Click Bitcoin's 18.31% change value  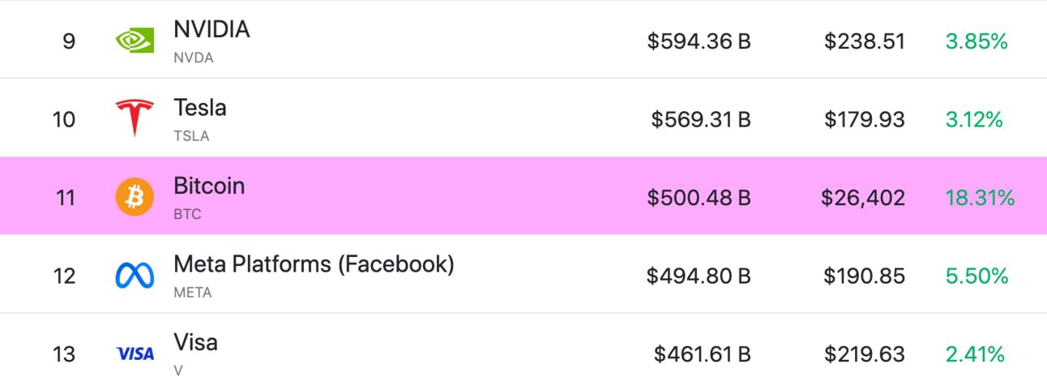[980, 198]
